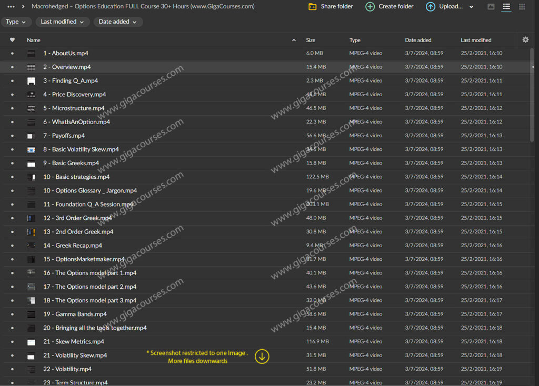Open thumbnail of 13 - 2nd Order Greek.mp4
This screenshot has width=539, height=386.
pyautogui.click(x=32, y=232)
